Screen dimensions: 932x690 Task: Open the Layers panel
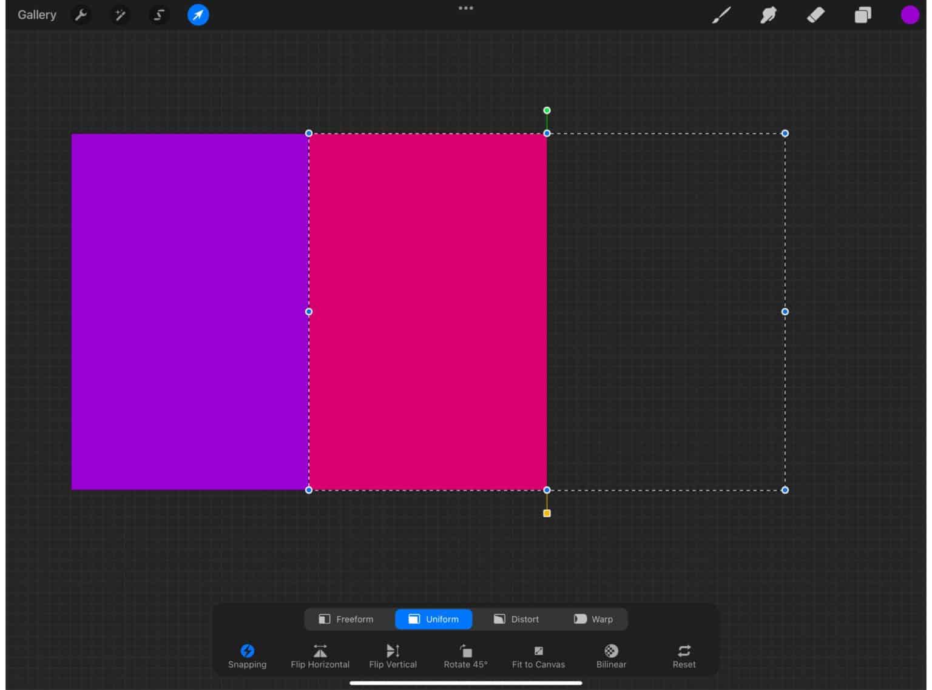(862, 15)
